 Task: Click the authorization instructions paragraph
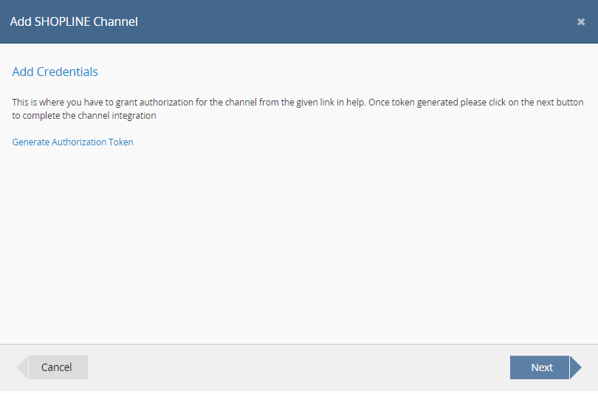[x=298, y=109]
